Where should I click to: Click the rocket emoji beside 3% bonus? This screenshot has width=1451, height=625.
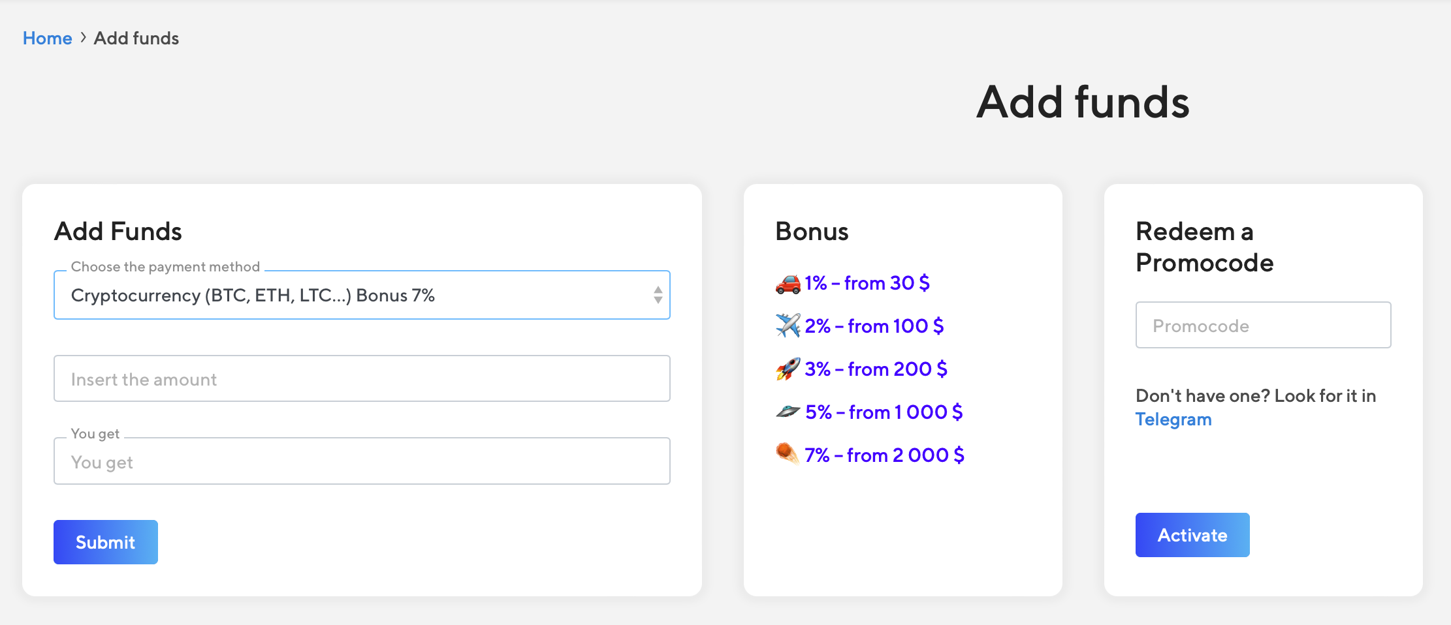(x=788, y=369)
